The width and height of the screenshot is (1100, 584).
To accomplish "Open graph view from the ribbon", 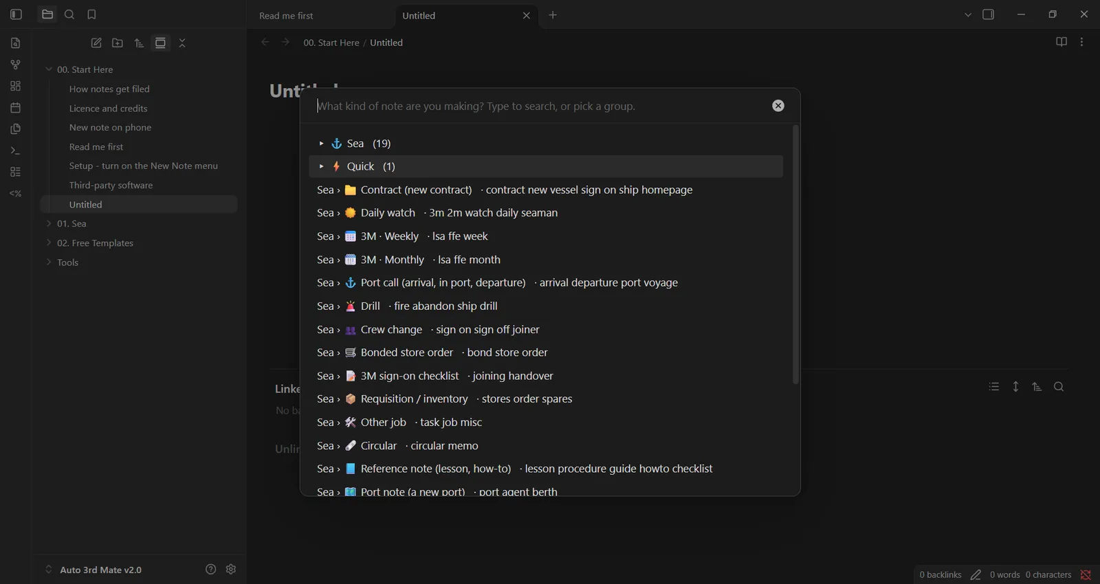I will click(16, 65).
